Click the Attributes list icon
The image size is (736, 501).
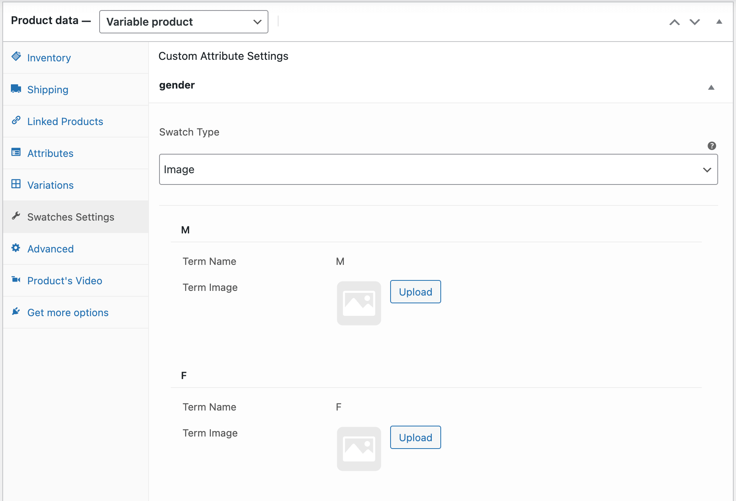pos(16,152)
